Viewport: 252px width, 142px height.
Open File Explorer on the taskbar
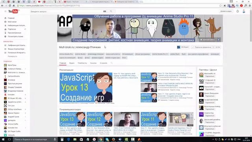click(x=75, y=139)
